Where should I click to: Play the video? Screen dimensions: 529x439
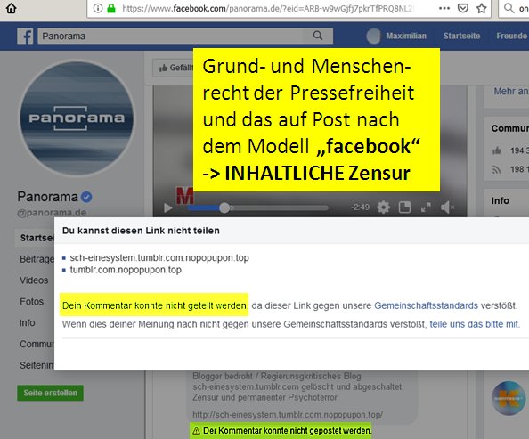point(168,207)
